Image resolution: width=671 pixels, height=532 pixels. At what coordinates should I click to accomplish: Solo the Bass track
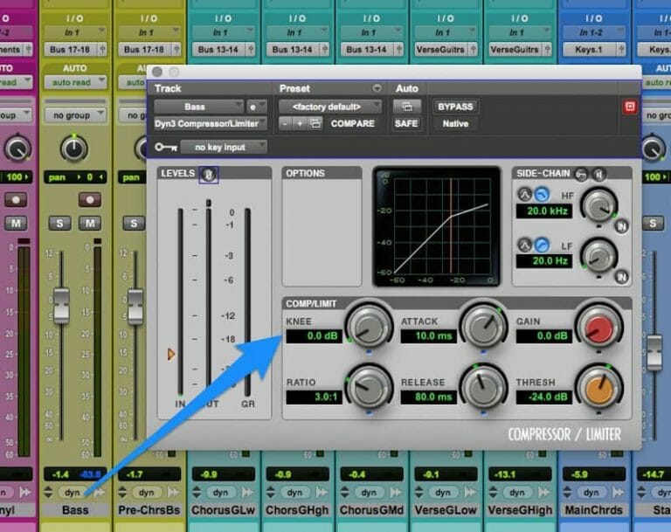click(59, 223)
